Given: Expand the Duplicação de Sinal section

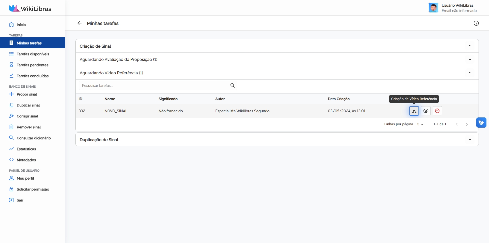Looking at the screenshot, I should click(x=470, y=140).
